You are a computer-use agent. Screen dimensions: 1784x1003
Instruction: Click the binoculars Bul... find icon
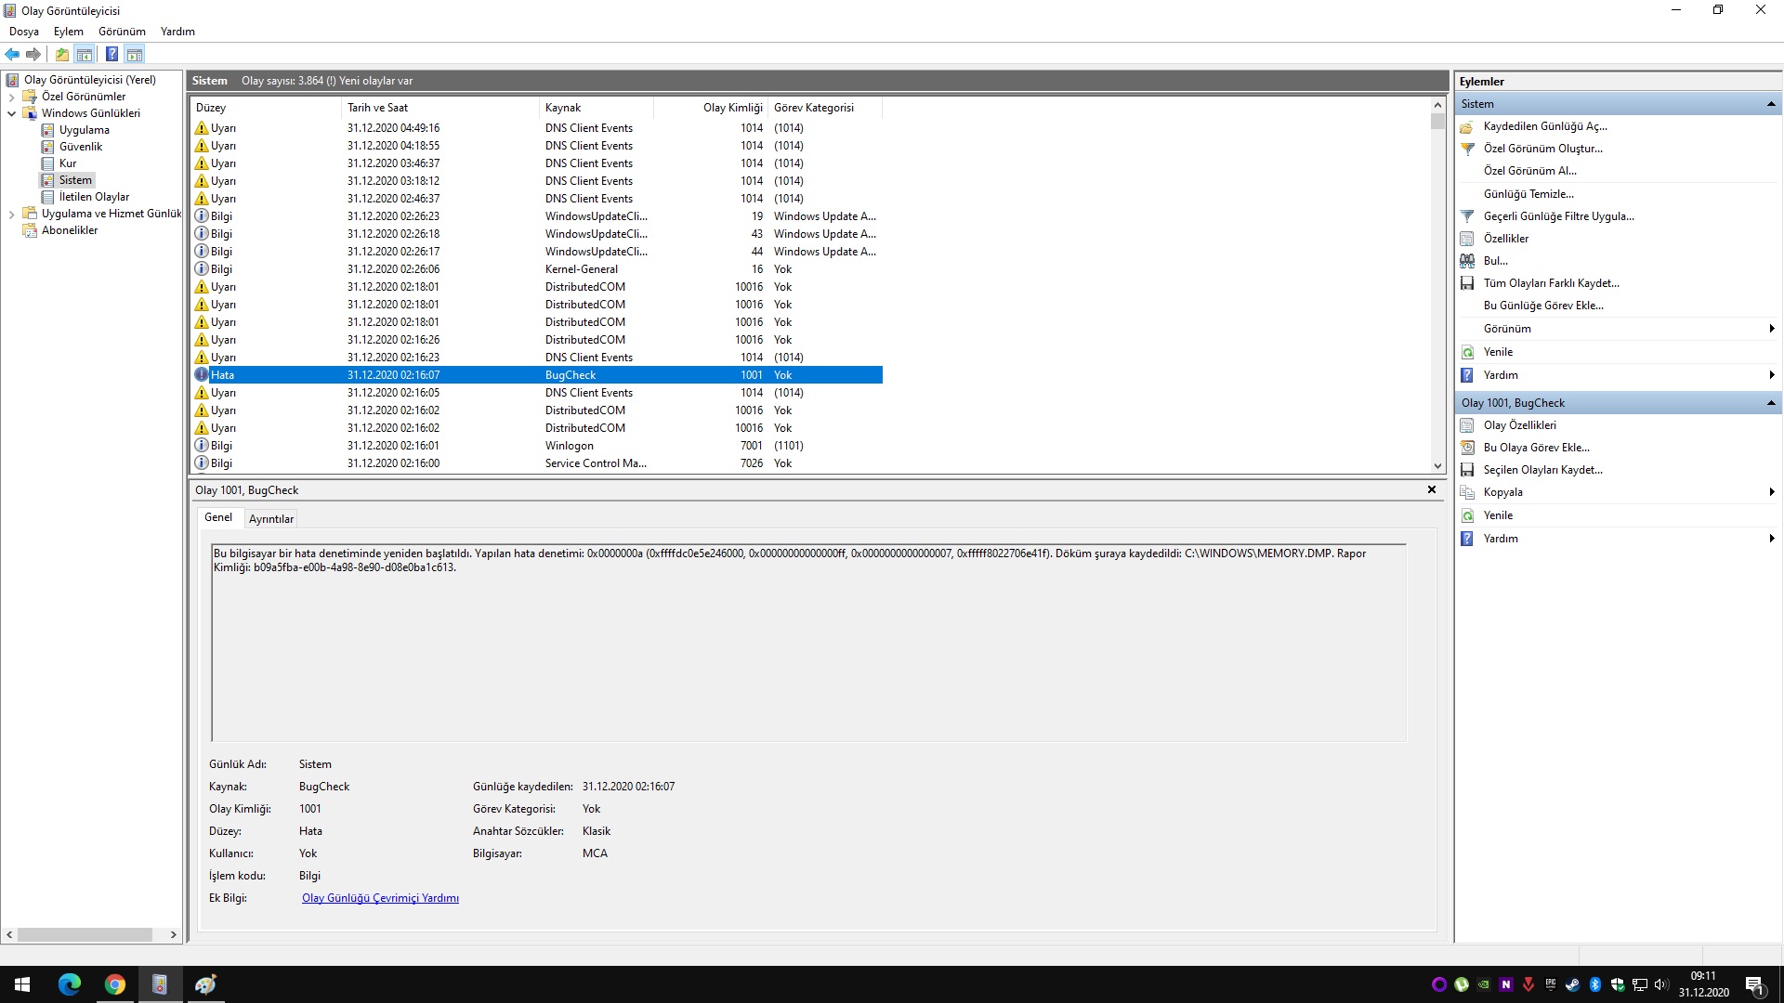[x=1467, y=261]
